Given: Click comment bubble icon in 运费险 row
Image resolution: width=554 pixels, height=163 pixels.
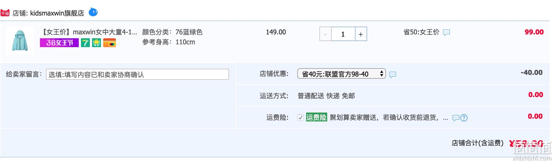Looking at the screenshot, I should [x=456, y=118].
